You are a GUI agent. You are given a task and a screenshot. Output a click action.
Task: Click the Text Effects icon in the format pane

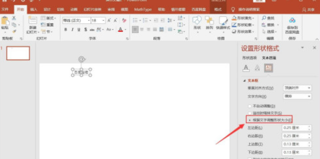point(257,68)
